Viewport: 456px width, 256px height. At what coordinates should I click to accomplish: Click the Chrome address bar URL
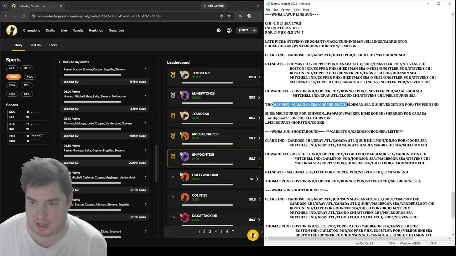[x=100, y=16]
